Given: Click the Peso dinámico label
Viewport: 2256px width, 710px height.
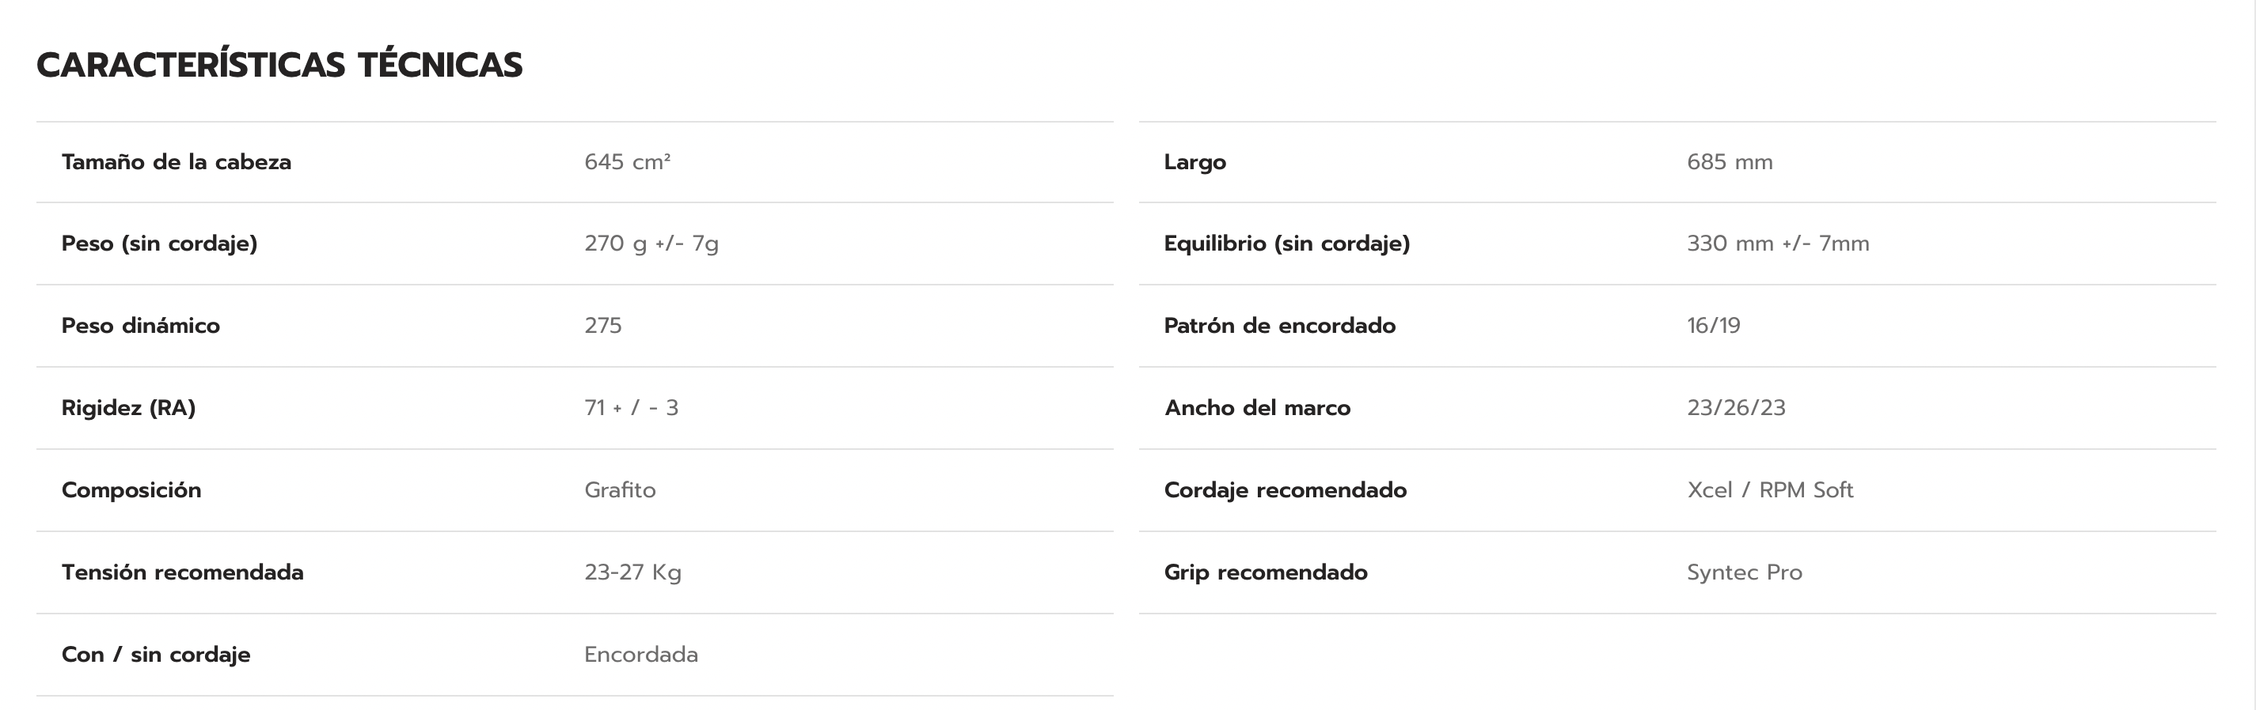Looking at the screenshot, I should (x=140, y=327).
